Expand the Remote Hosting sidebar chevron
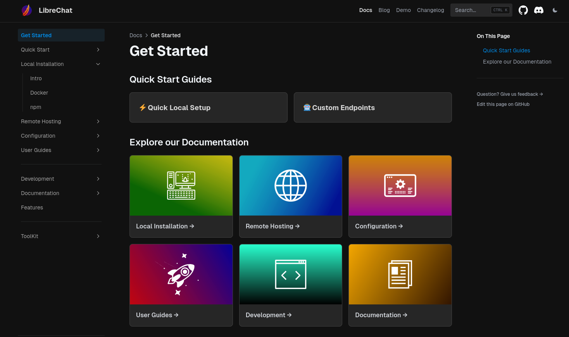Screen dimensions: 569x337 [x=98, y=121]
